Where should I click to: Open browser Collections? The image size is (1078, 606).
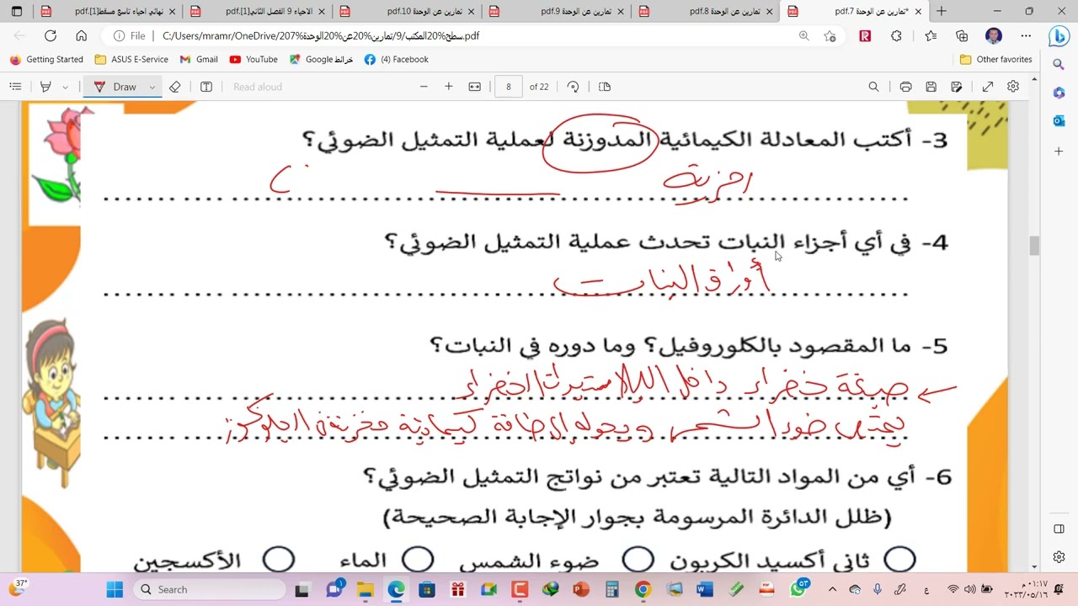962,36
